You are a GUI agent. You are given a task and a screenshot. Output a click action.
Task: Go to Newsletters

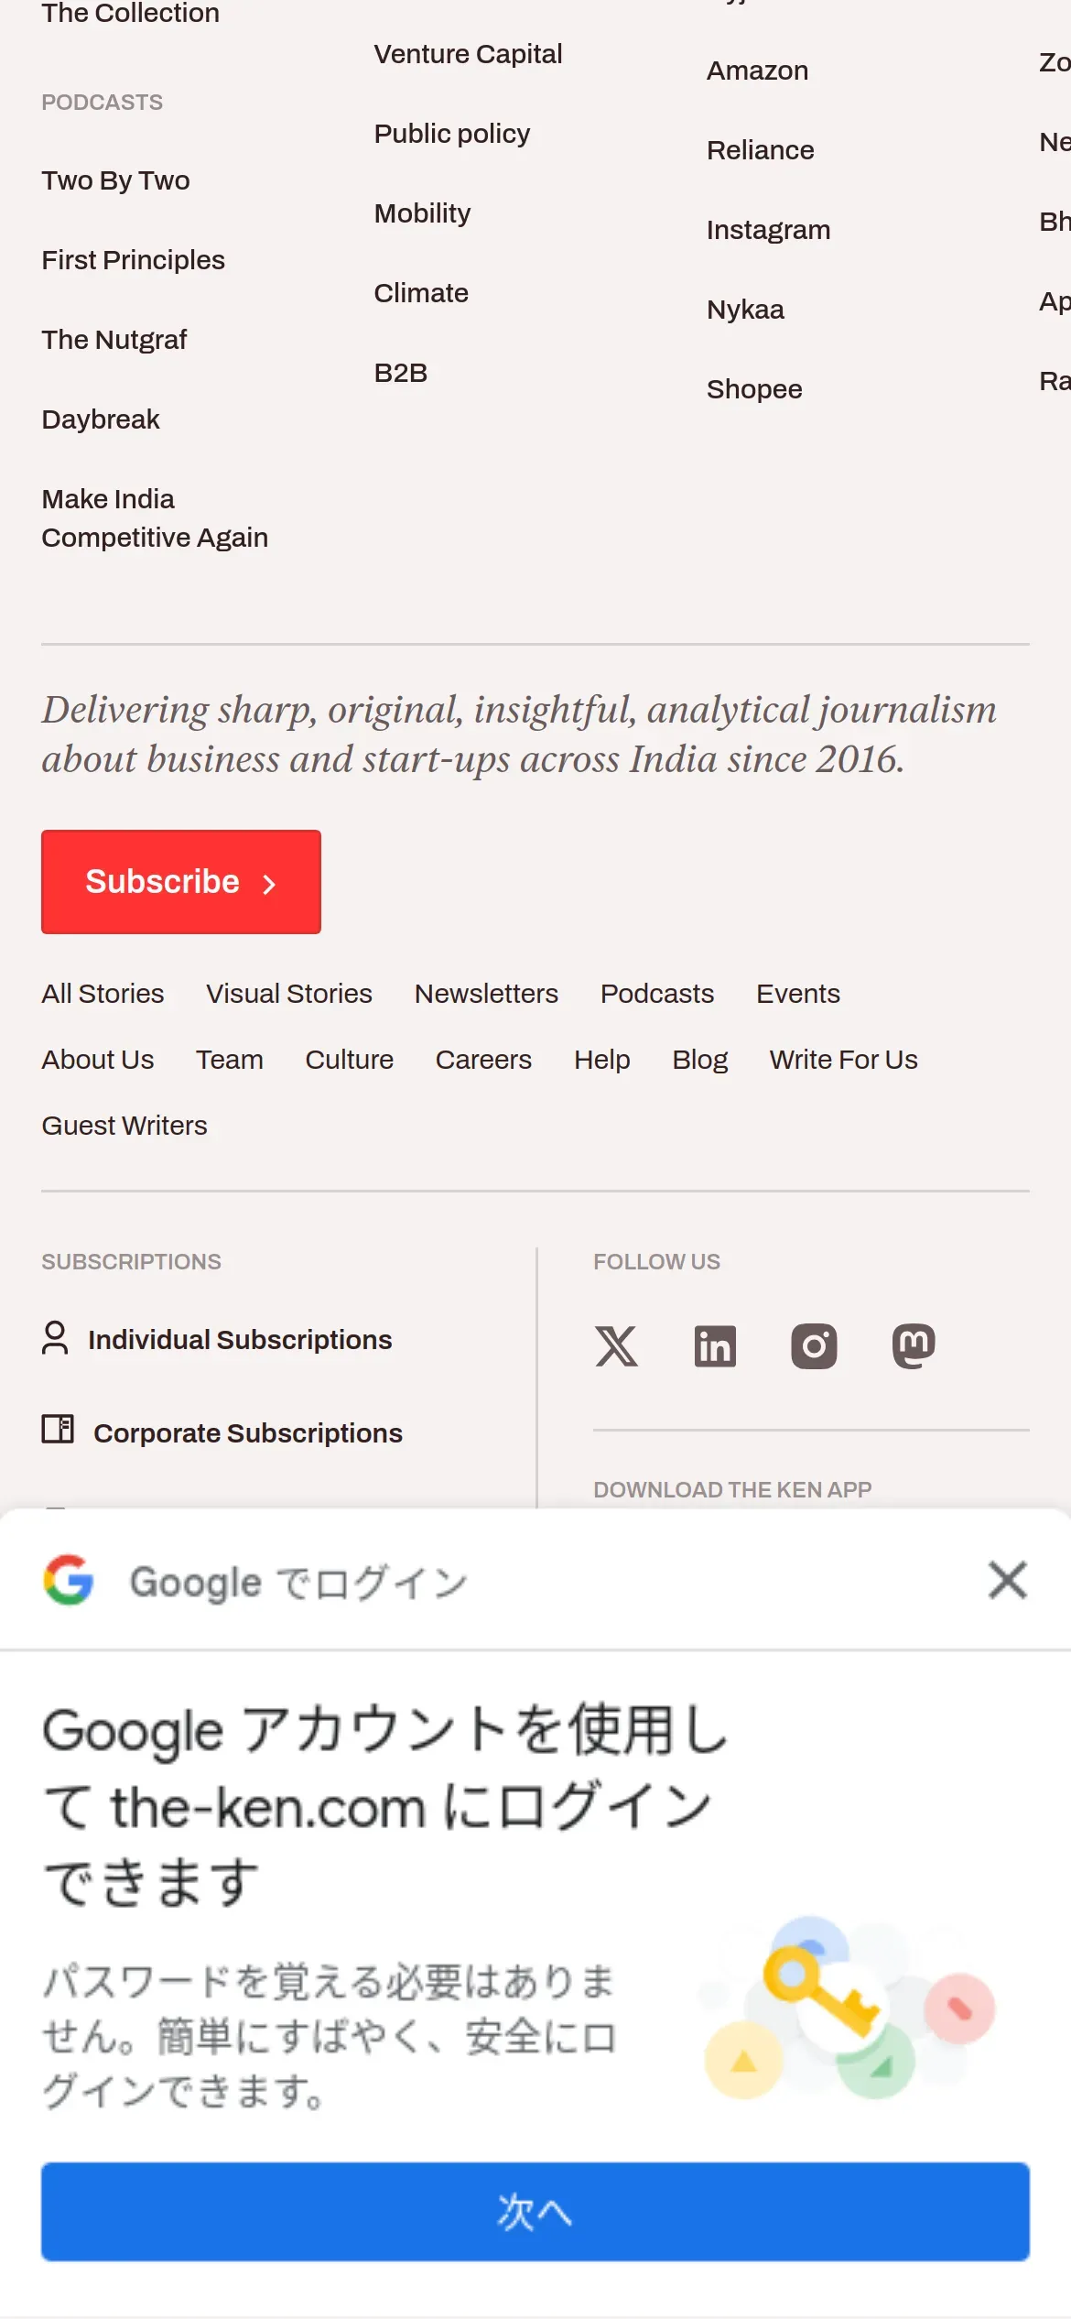[486, 994]
